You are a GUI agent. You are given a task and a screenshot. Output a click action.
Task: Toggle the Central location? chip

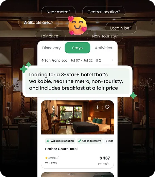104,12
